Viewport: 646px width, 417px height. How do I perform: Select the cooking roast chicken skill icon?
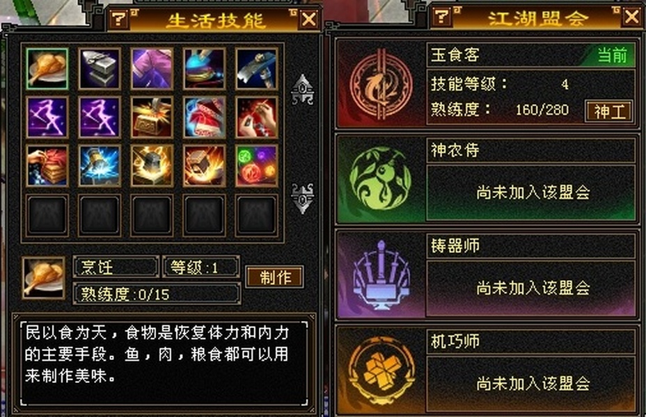point(47,69)
